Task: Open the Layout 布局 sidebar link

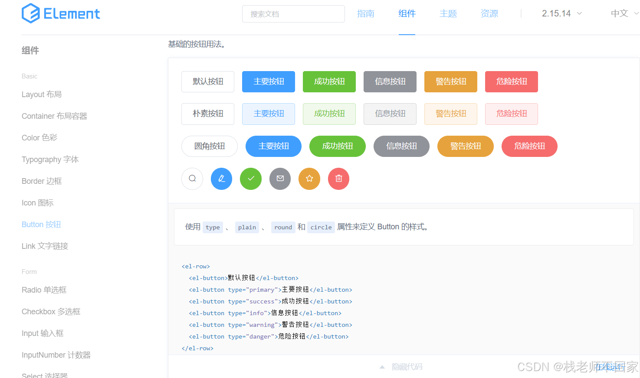Action: pyautogui.click(x=42, y=94)
